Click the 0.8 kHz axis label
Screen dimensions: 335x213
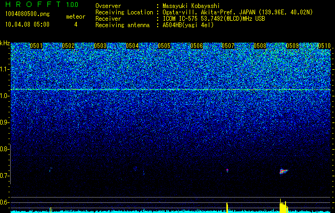click(x=4, y=149)
